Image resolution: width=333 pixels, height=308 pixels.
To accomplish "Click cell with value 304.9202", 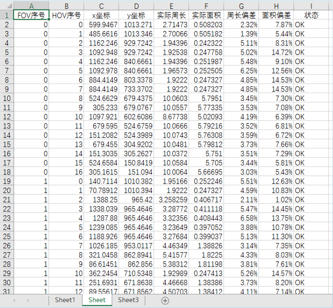I will [x=137, y=144].
